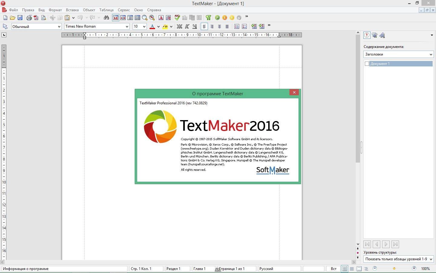Apply the yellow highlight color
Screen dimensions: 436x273
(x=165, y=26)
